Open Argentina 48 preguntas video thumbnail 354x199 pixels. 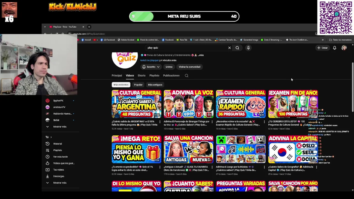(x=136, y=104)
